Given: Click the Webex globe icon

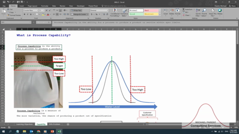Looking at the screenshot, I should tap(220, 10).
